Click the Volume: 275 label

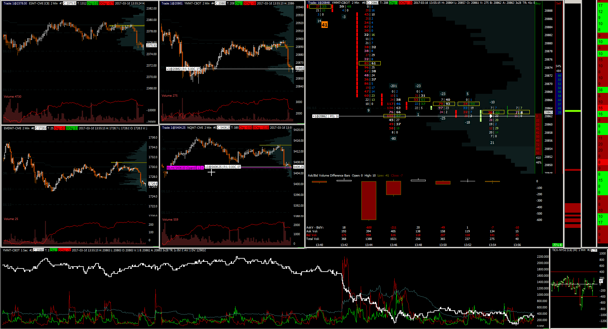[170, 95]
